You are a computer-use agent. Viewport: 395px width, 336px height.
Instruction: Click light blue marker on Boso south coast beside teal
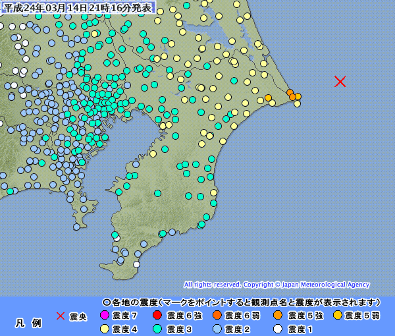[x=172, y=232]
